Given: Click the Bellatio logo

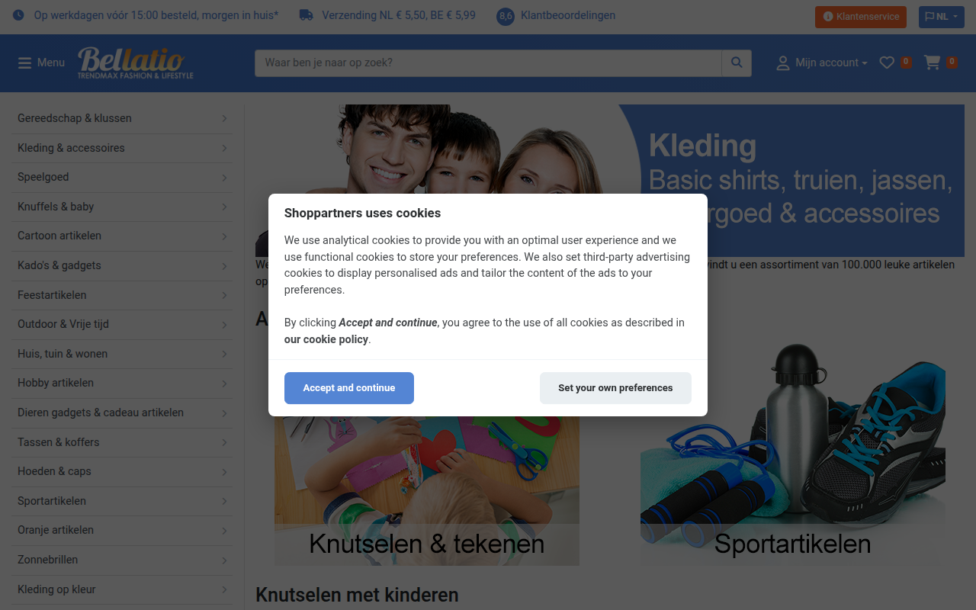Looking at the screenshot, I should click(x=136, y=63).
